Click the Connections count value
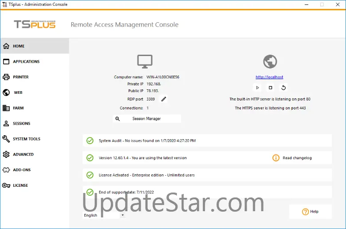Screen dimensions: 346x229 148,108
